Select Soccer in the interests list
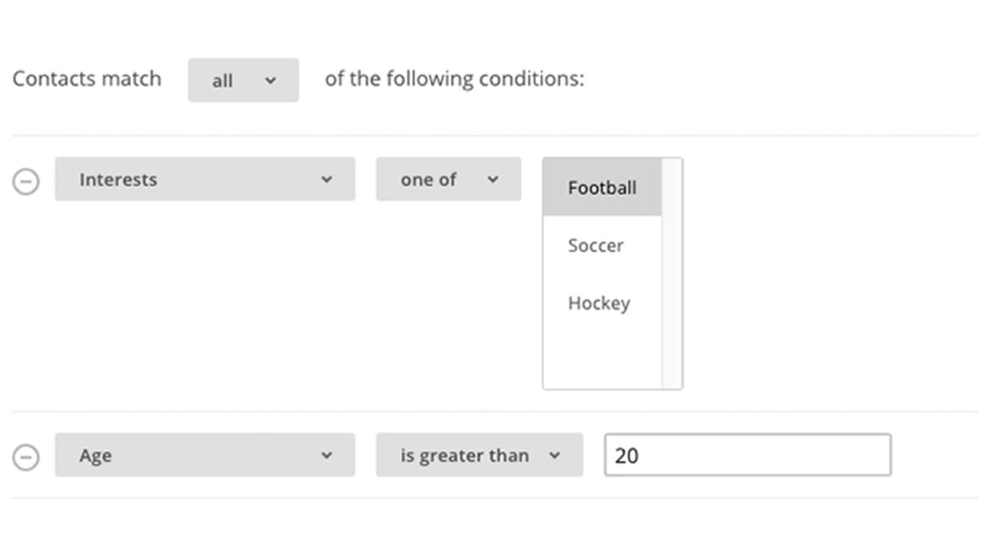The image size is (987, 535). [x=596, y=246]
